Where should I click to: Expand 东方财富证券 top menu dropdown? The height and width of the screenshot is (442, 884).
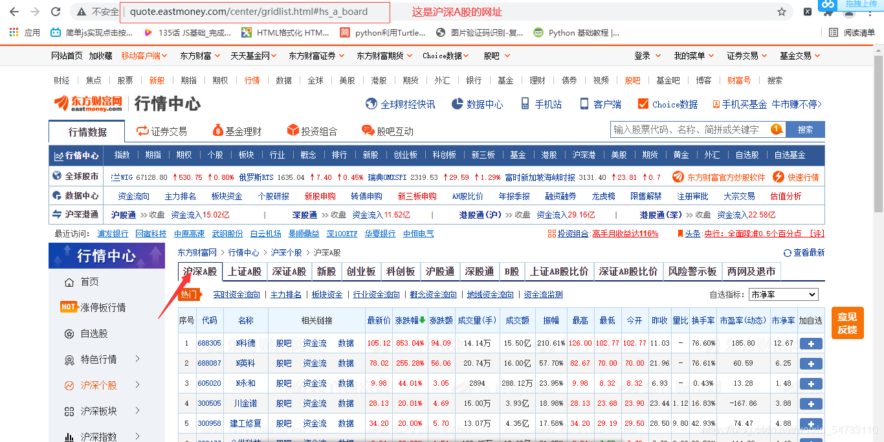pos(316,56)
